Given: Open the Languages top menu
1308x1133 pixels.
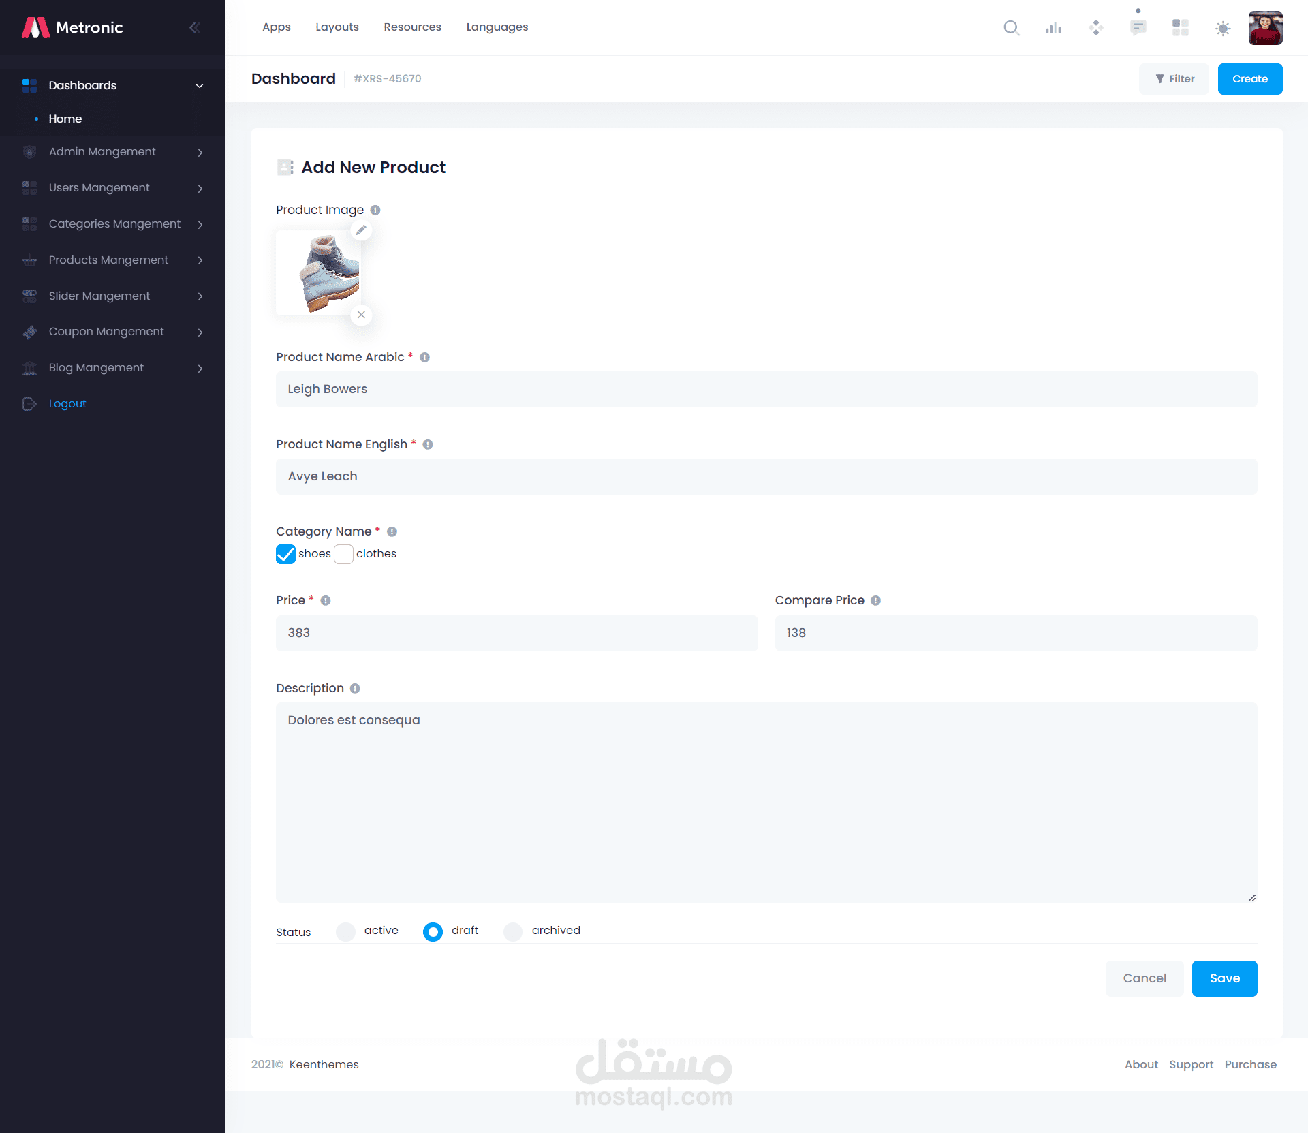Looking at the screenshot, I should point(497,27).
